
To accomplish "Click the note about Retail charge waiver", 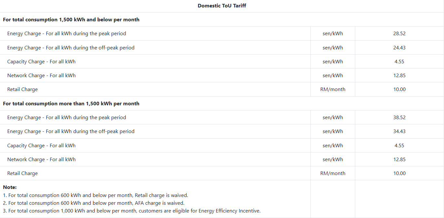I will click(x=96, y=195).
